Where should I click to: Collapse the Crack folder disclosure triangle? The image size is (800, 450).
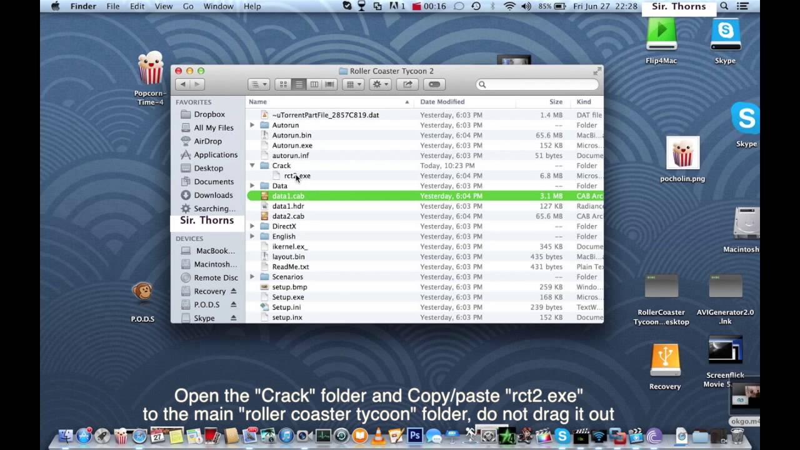[252, 166]
